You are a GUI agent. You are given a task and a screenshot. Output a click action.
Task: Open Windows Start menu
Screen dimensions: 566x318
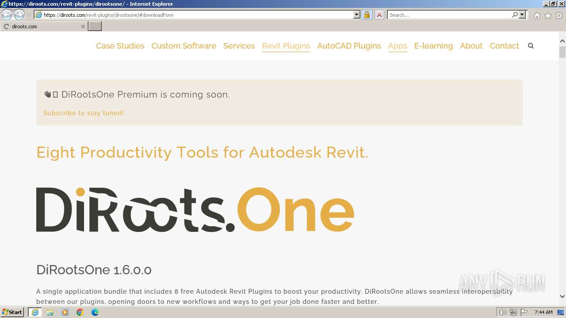click(12, 312)
